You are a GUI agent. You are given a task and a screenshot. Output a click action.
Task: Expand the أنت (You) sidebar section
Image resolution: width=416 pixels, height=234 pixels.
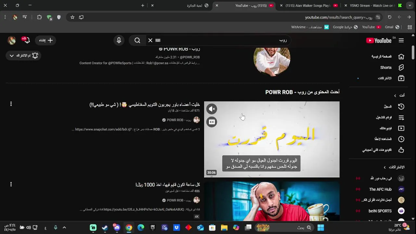(399, 96)
